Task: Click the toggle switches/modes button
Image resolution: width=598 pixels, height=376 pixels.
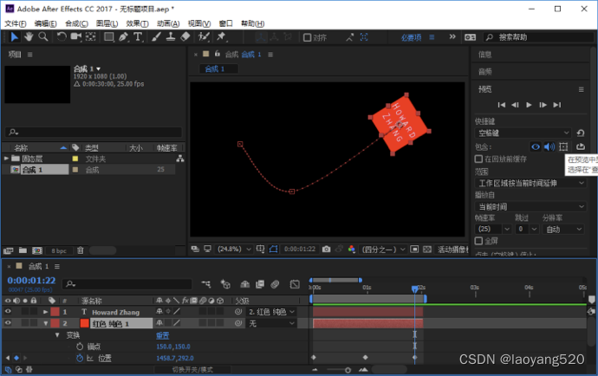Action: coord(192,370)
